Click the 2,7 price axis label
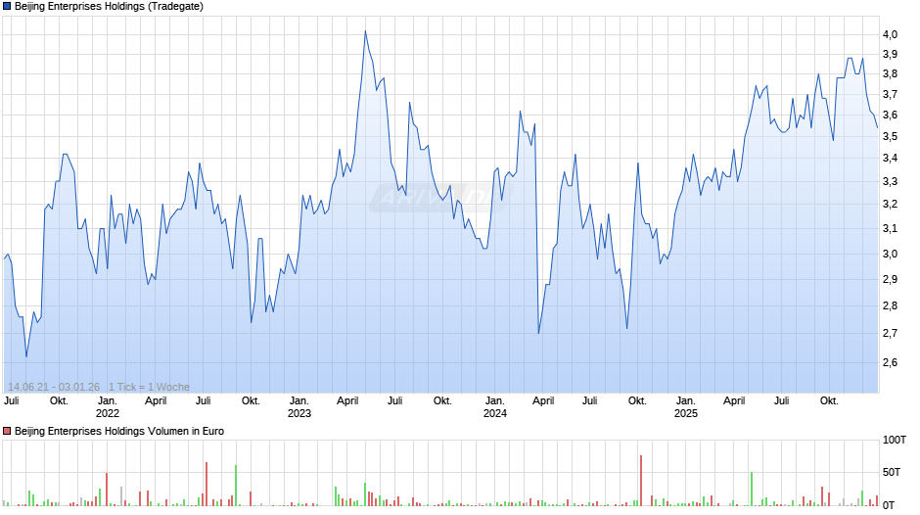This screenshot has width=920, height=515. click(890, 334)
